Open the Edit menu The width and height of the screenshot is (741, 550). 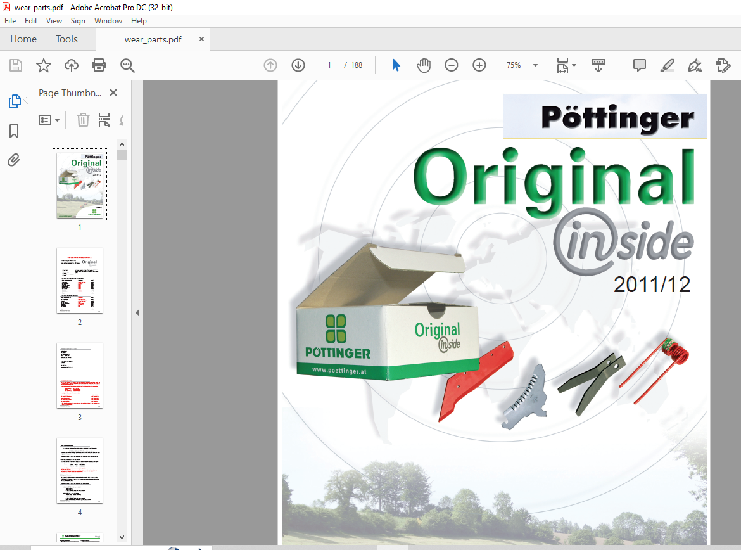tap(31, 21)
